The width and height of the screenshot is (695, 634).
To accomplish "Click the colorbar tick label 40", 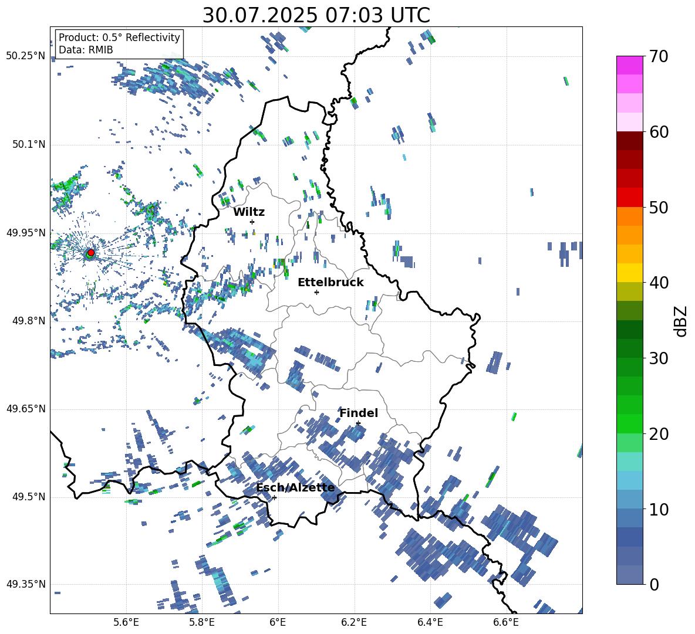I will [x=659, y=283].
